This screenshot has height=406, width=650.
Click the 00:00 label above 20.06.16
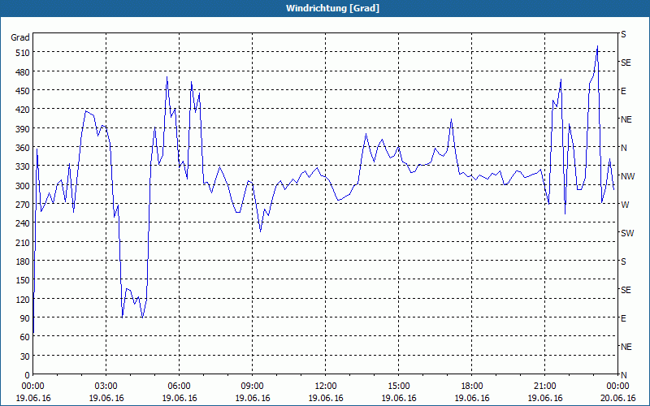click(x=618, y=387)
